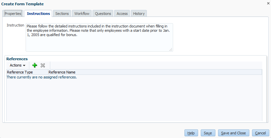
Task: Open the Access tab
Action: tap(122, 14)
